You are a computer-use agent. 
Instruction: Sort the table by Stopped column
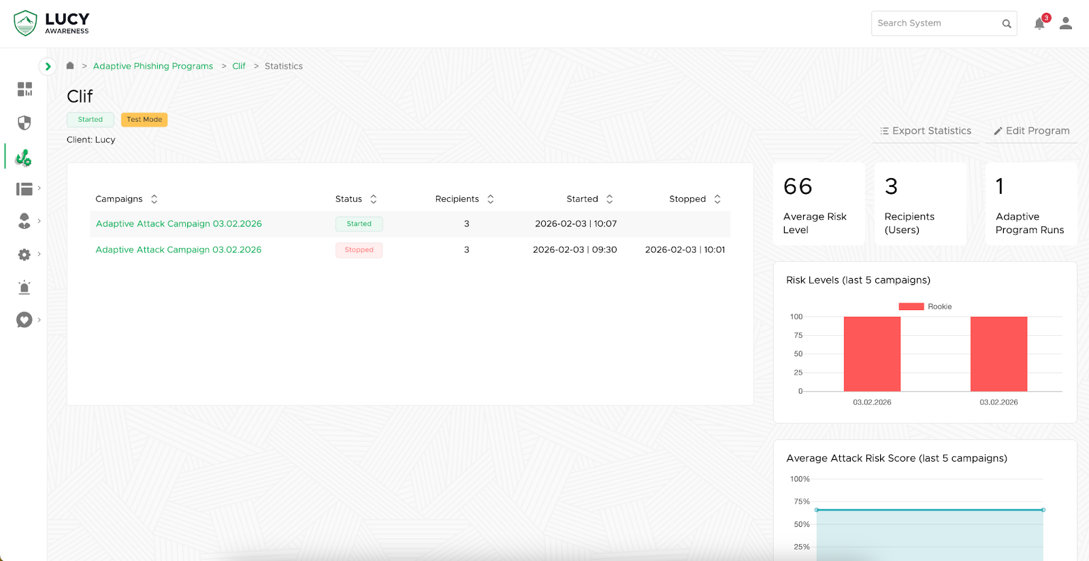coord(717,199)
